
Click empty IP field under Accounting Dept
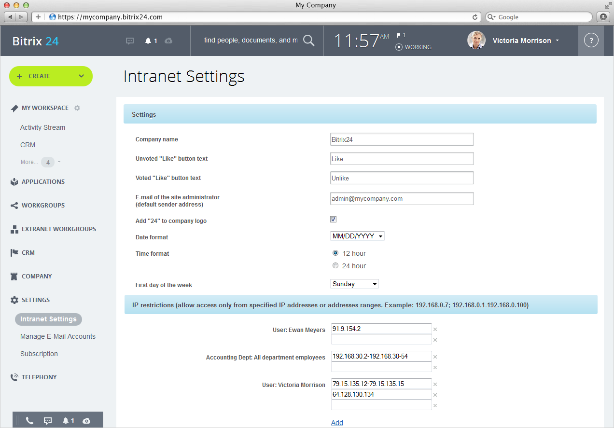(381, 367)
